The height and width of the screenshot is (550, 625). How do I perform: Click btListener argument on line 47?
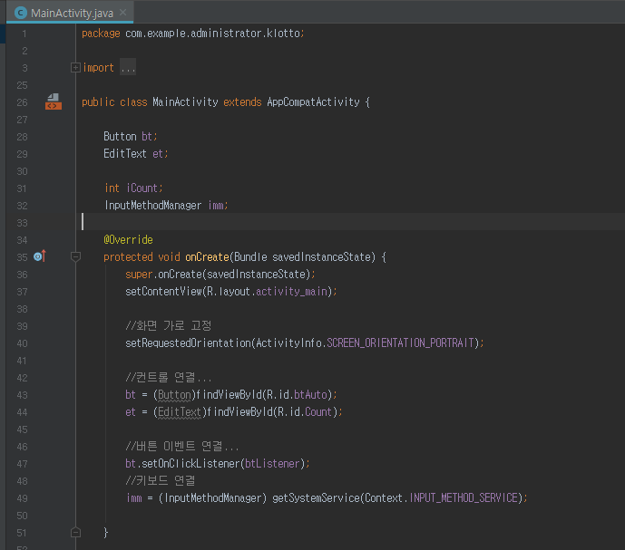click(x=272, y=464)
